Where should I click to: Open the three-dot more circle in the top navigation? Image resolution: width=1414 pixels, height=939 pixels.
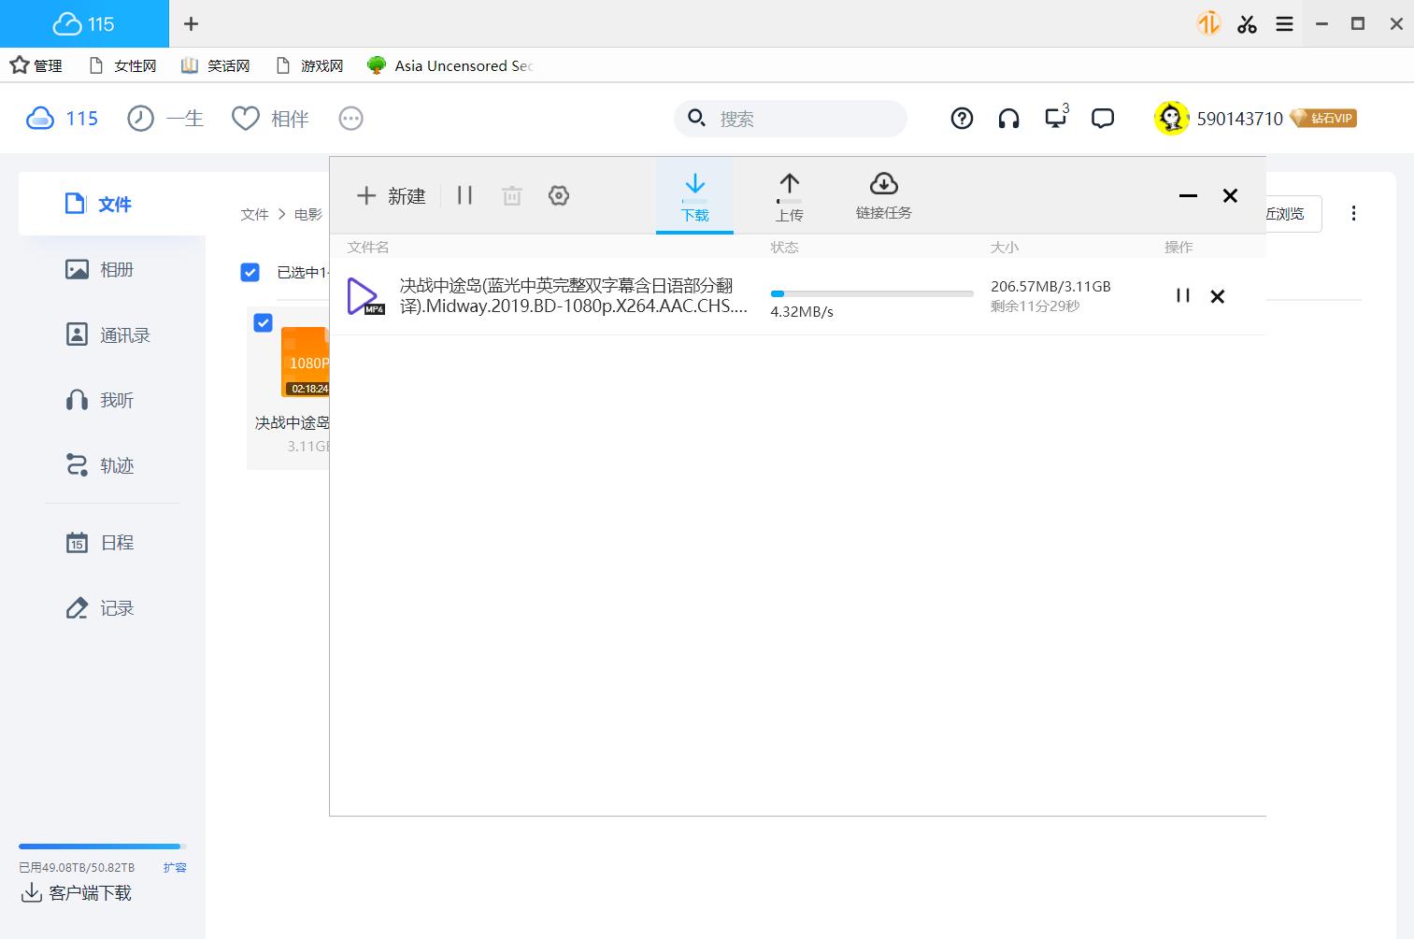[350, 119]
